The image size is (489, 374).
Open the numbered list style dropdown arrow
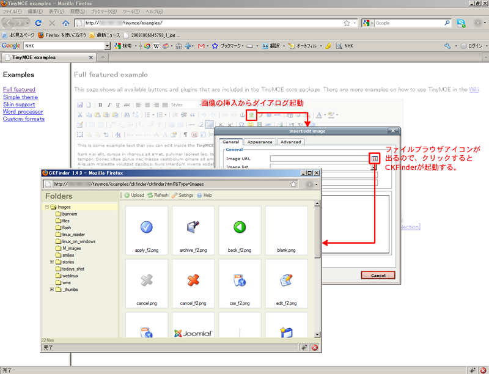166,115
